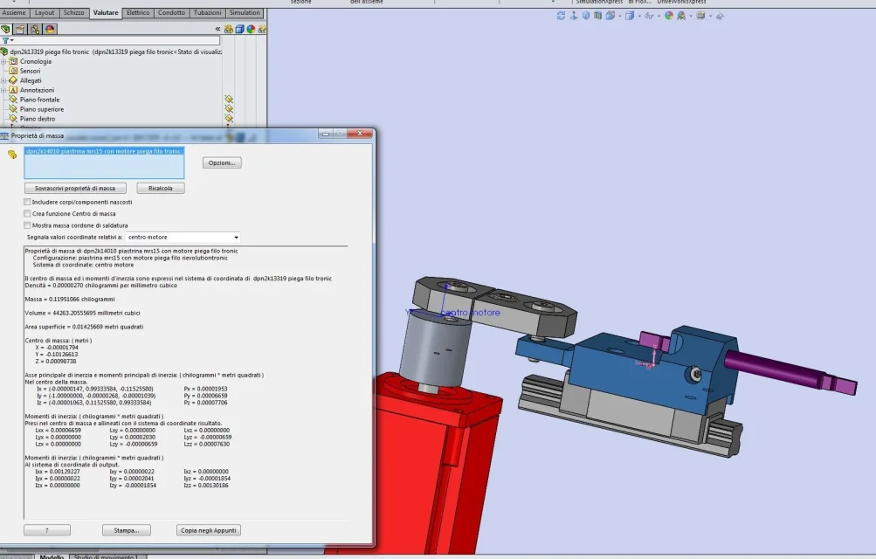Click the Zoom to Fit view icon
Screen dimensions: 876x559
point(561,16)
